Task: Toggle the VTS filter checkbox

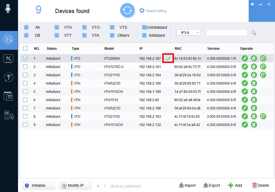Action: coord(112,27)
